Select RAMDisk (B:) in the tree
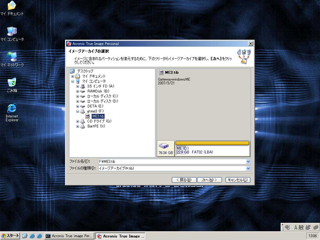The image size is (320, 240). coord(98,91)
